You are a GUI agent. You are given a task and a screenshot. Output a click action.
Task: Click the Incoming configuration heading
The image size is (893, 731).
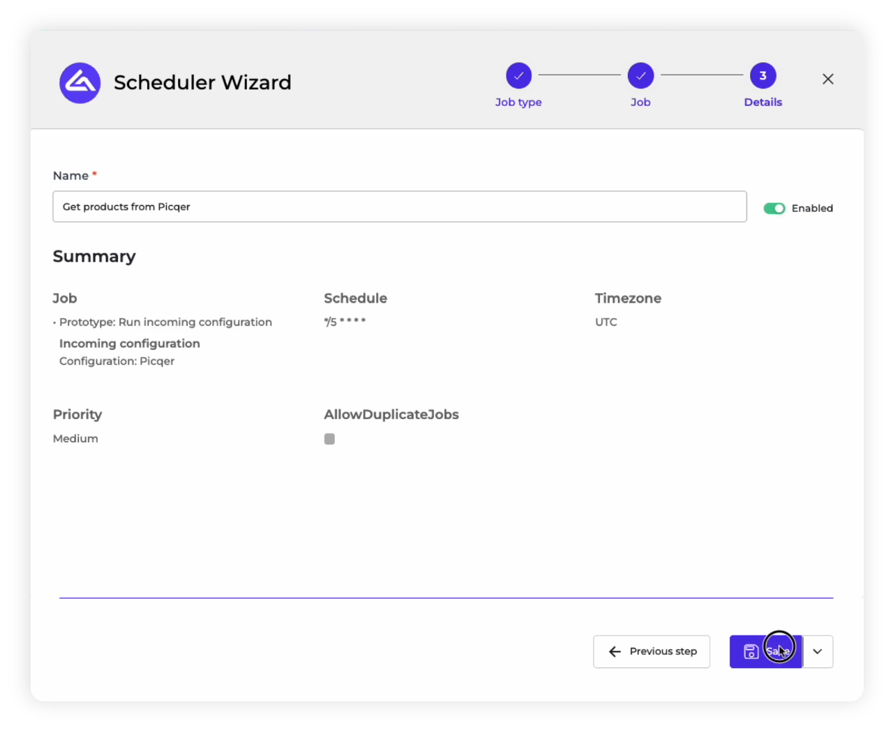tap(130, 343)
